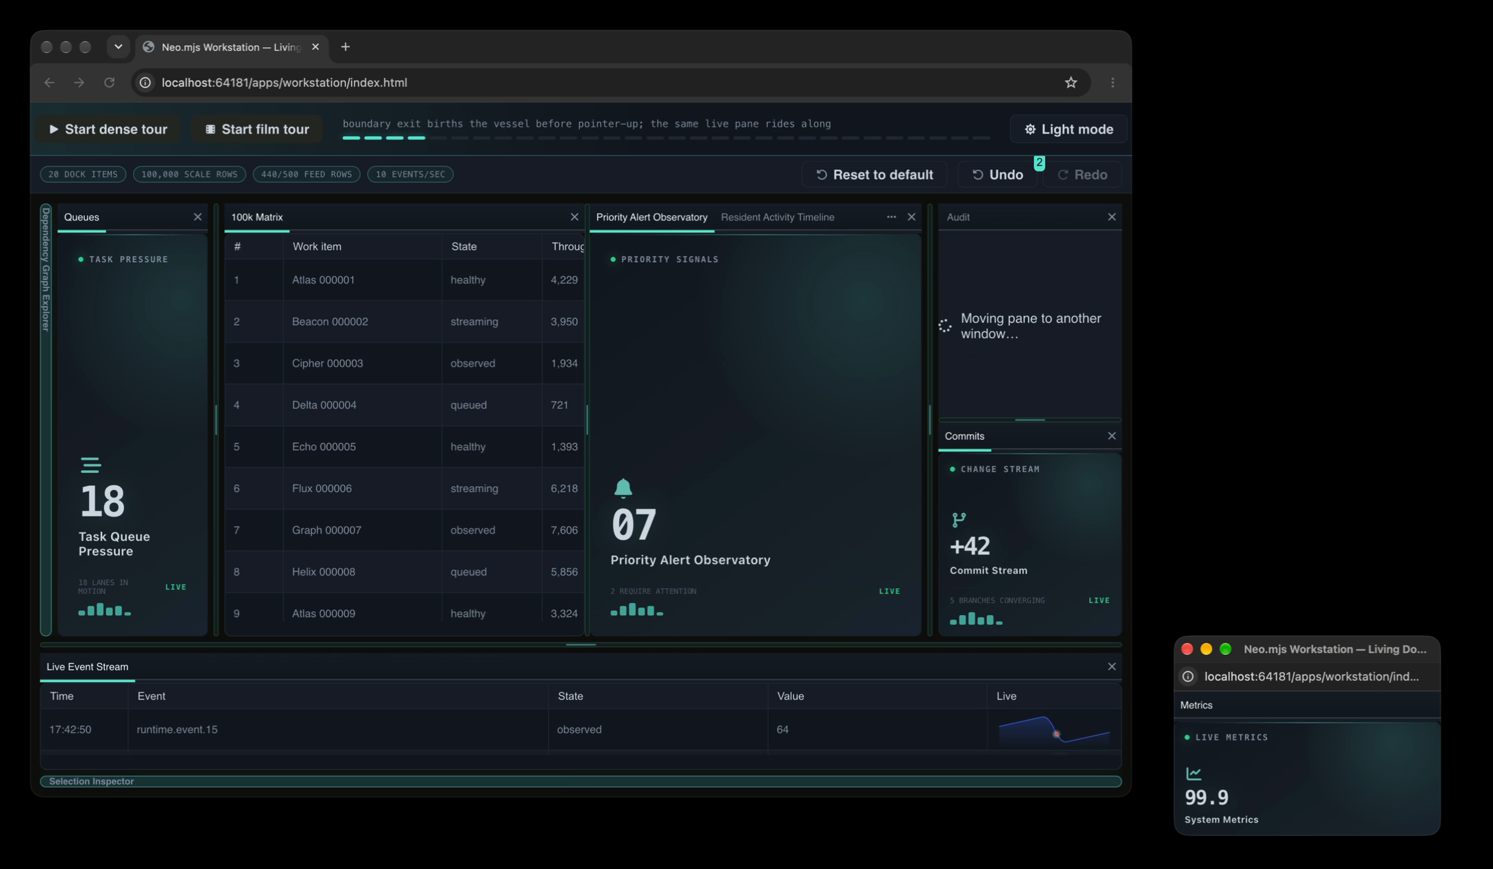Image resolution: width=1493 pixels, height=869 pixels.
Task: Switch to the Resident Activity Timeline tab
Action: 777,217
